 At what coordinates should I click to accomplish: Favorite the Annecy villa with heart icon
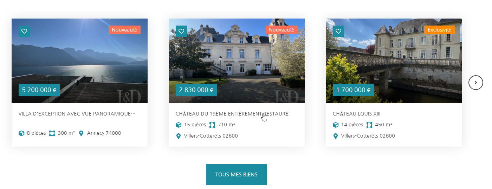click(x=24, y=31)
